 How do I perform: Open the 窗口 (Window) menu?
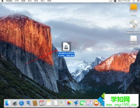click(x=43, y=1)
